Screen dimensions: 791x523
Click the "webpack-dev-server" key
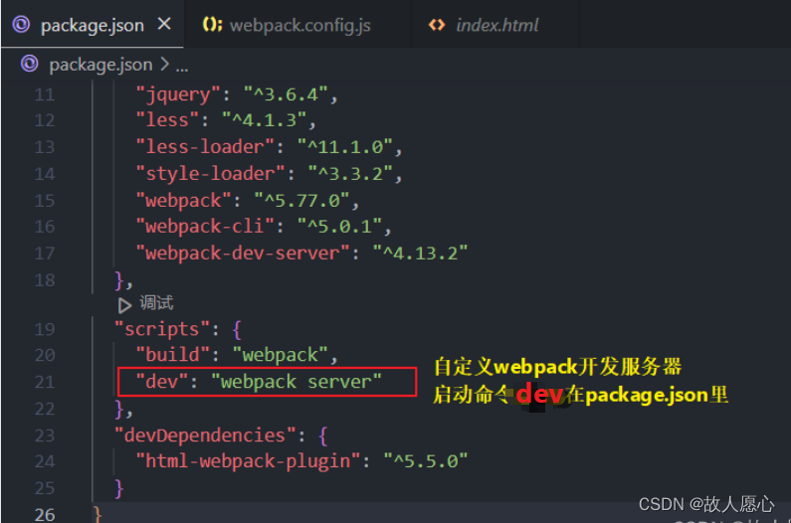tap(243, 254)
